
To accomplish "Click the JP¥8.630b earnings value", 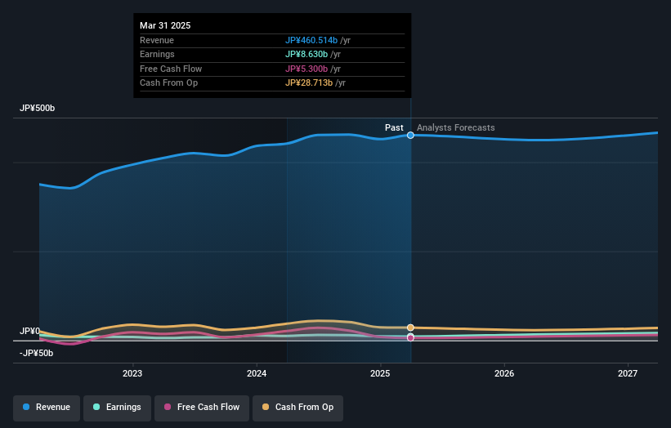I will tap(306, 54).
